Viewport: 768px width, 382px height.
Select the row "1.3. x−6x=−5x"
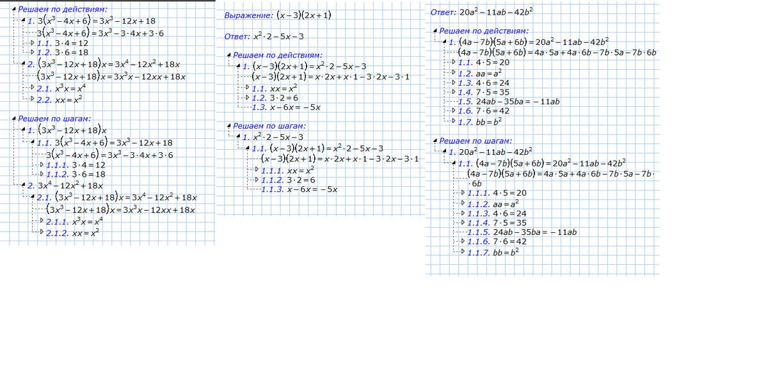coord(285,107)
